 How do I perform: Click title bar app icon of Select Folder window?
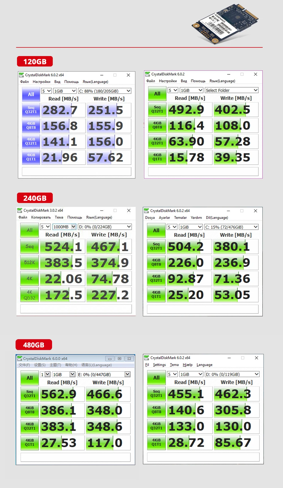click(x=147, y=74)
